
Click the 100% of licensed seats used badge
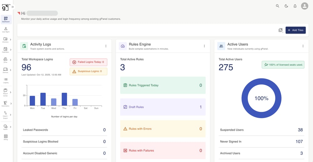pos(283,65)
